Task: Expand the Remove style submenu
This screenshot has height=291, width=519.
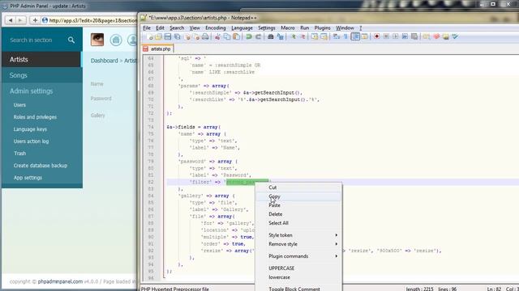Action: coord(298,244)
